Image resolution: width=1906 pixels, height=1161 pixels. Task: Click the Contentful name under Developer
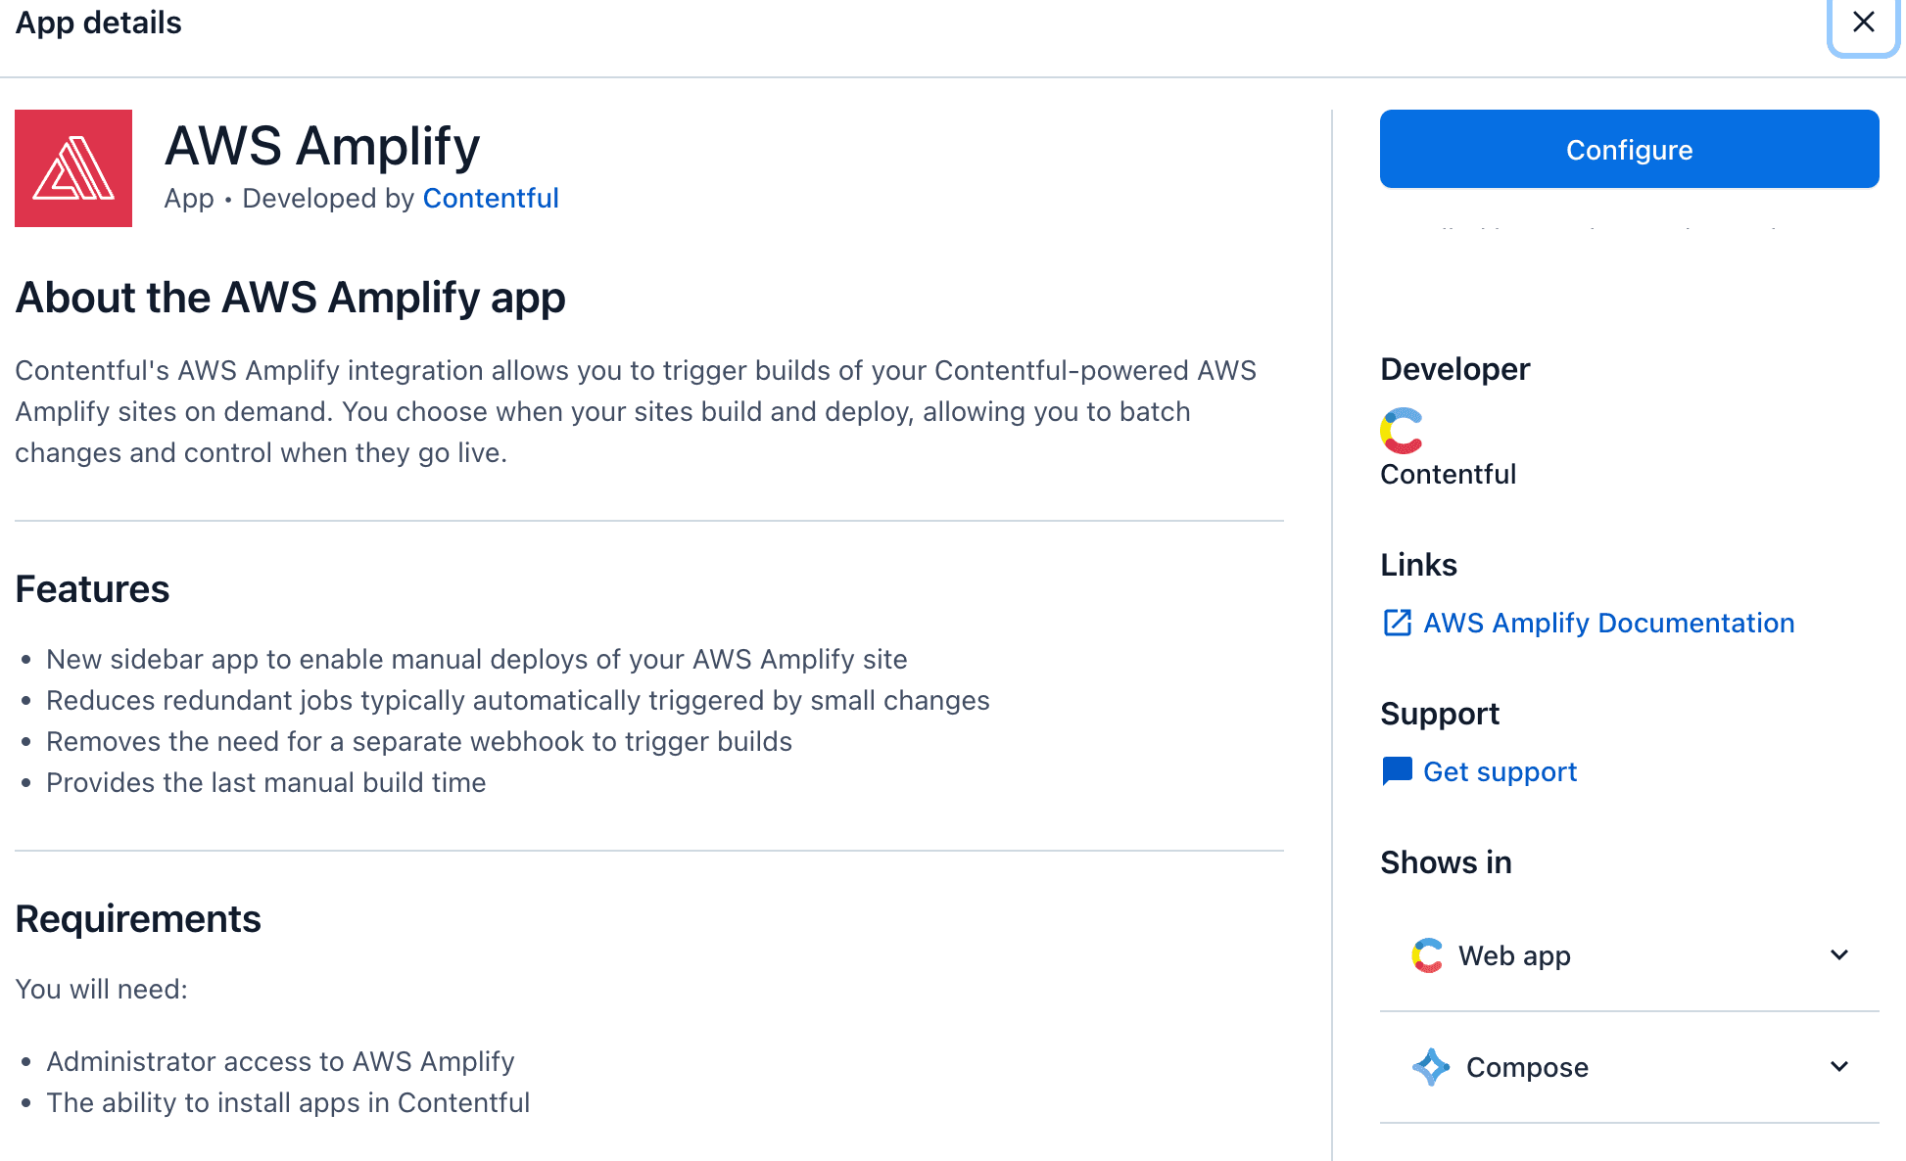[x=1448, y=474]
